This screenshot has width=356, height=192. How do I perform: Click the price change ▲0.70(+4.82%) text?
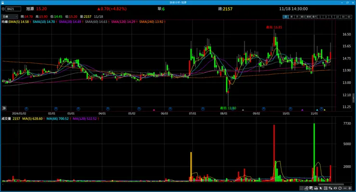112,9
